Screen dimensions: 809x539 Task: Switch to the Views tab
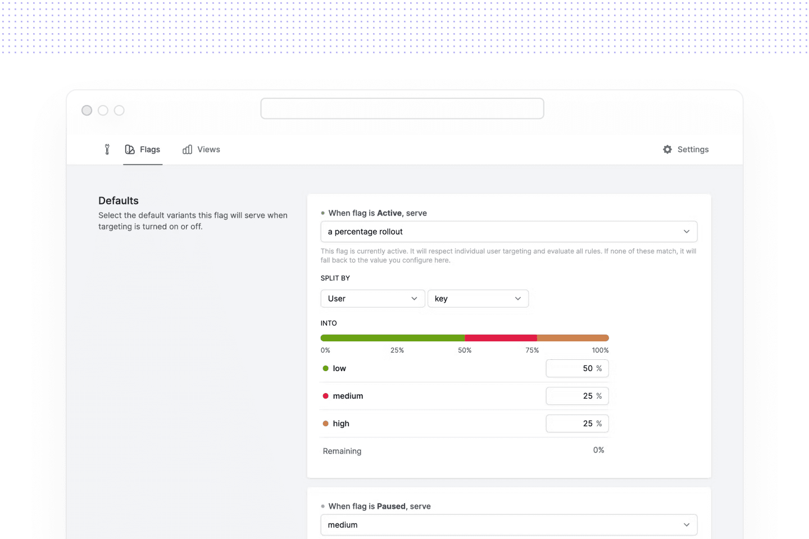pyautogui.click(x=208, y=149)
